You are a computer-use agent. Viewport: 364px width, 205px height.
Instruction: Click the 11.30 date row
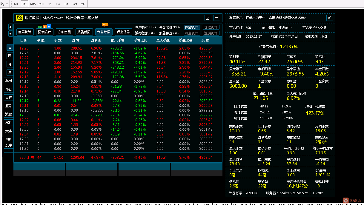[118, 149]
